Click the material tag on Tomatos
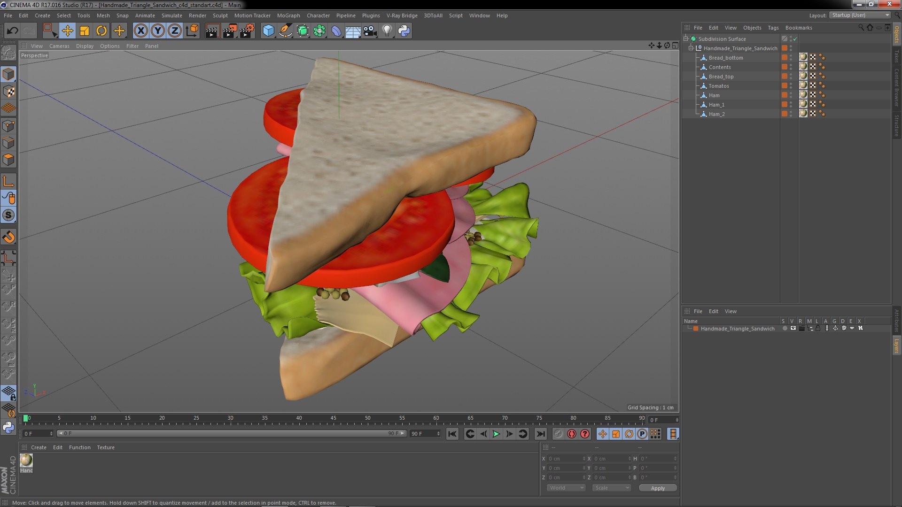 pos(803,85)
